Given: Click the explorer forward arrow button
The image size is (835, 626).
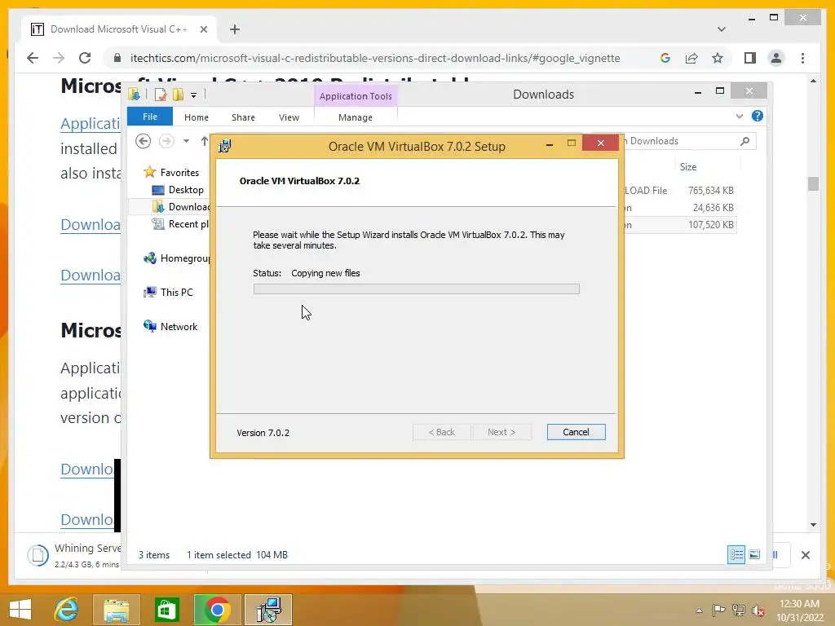Looking at the screenshot, I should (166, 141).
